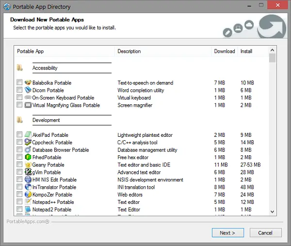The image size is (291, 246).
Task: Click the Virtual Magnifying Glass Portable icon
Action: pos(28,105)
